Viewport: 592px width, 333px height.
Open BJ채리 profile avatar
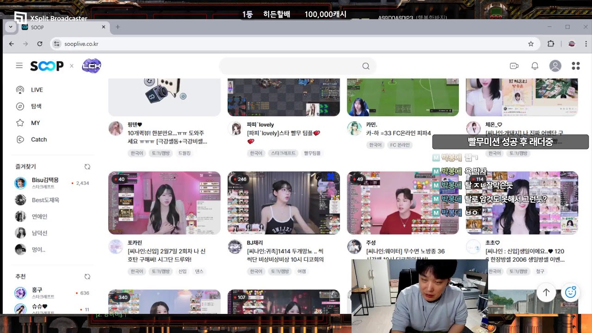(235, 247)
